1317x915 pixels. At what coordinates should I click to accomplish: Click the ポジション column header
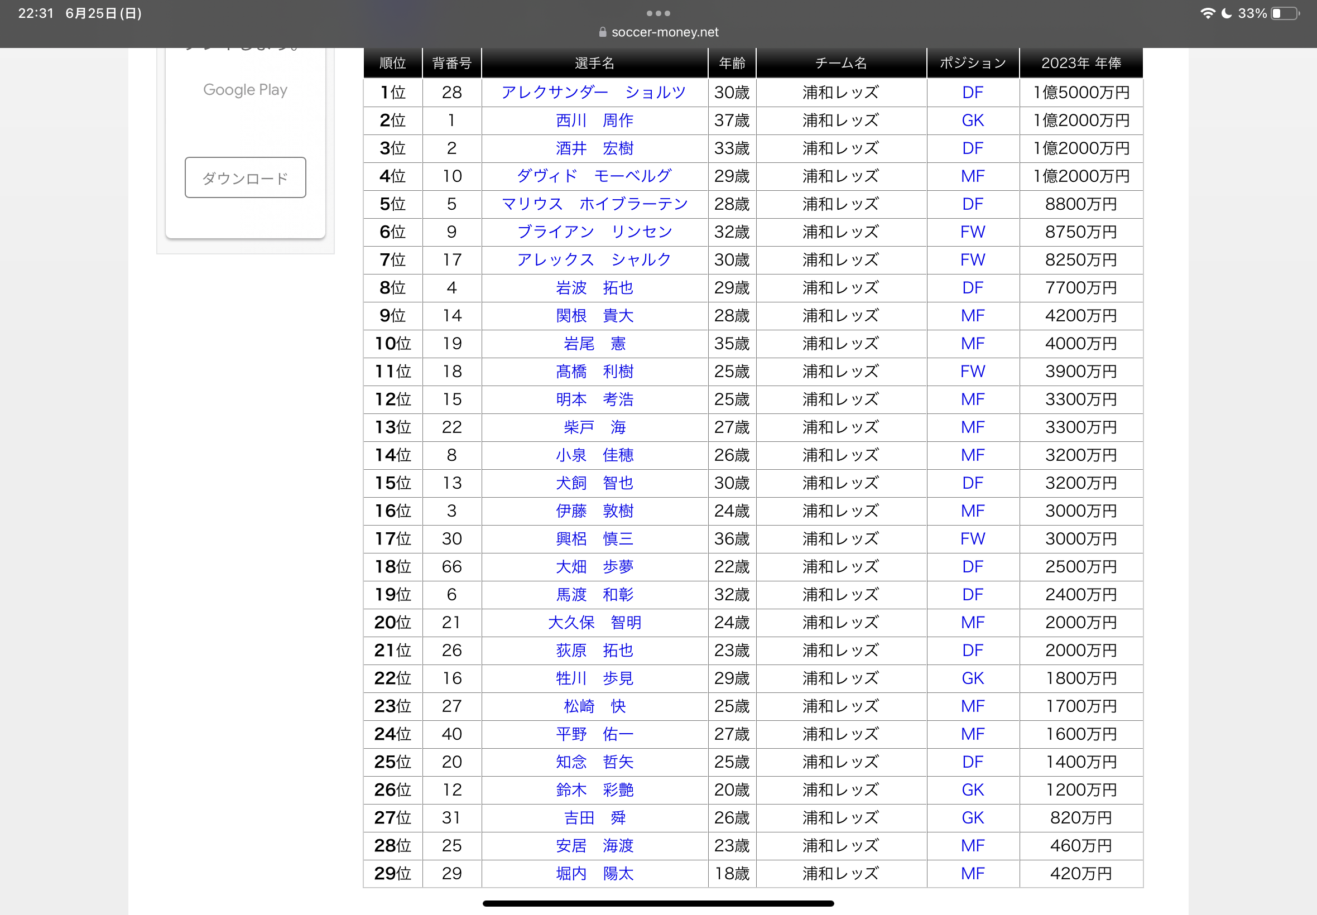click(x=973, y=63)
